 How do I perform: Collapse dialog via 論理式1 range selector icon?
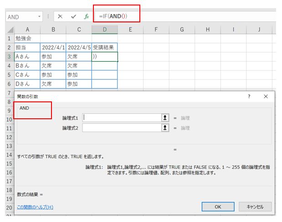[x=165, y=117]
